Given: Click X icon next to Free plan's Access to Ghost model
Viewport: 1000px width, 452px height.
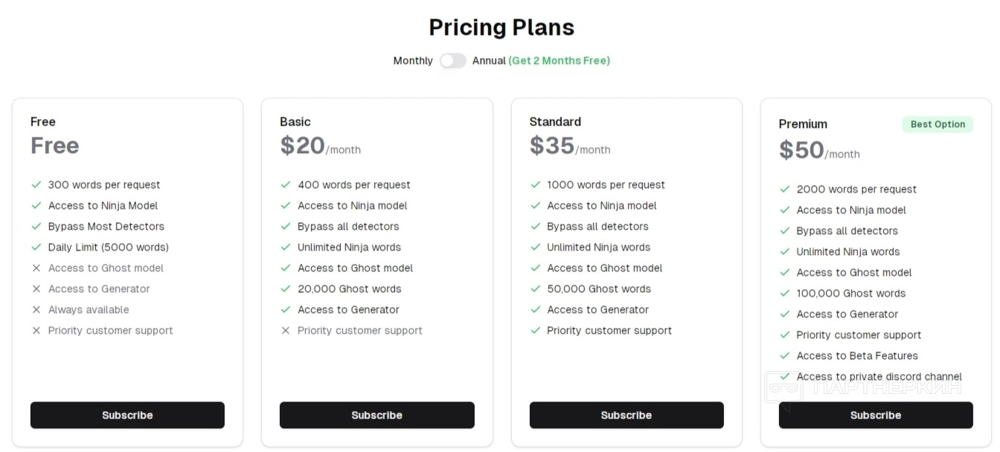Looking at the screenshot, I should (36, 268).
